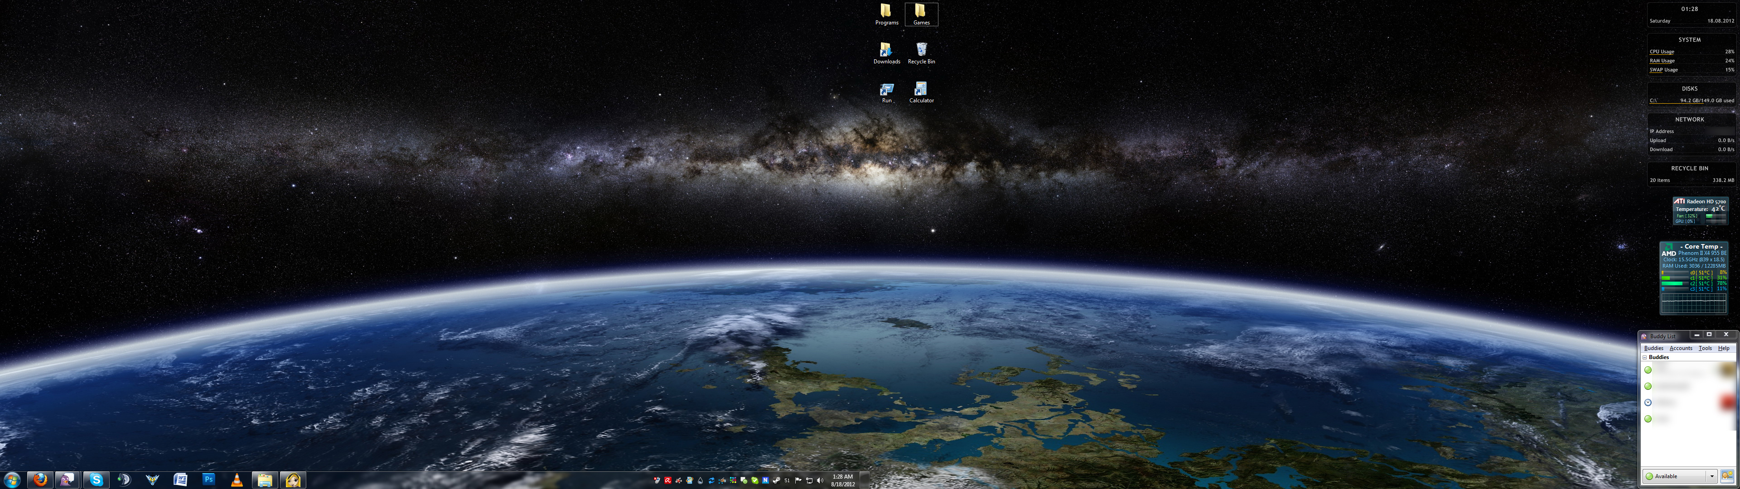Collapse the Buddies group
The image size is (1740, 489).
[x=1645, y=357]
